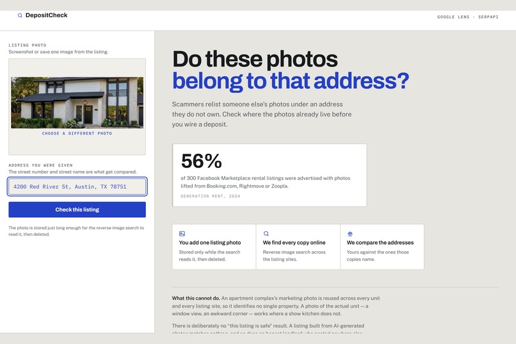Viewport: 516px width, 344px height.
Task: Click 'We compare the addresses' heading
Action: [x=380, y=243]
